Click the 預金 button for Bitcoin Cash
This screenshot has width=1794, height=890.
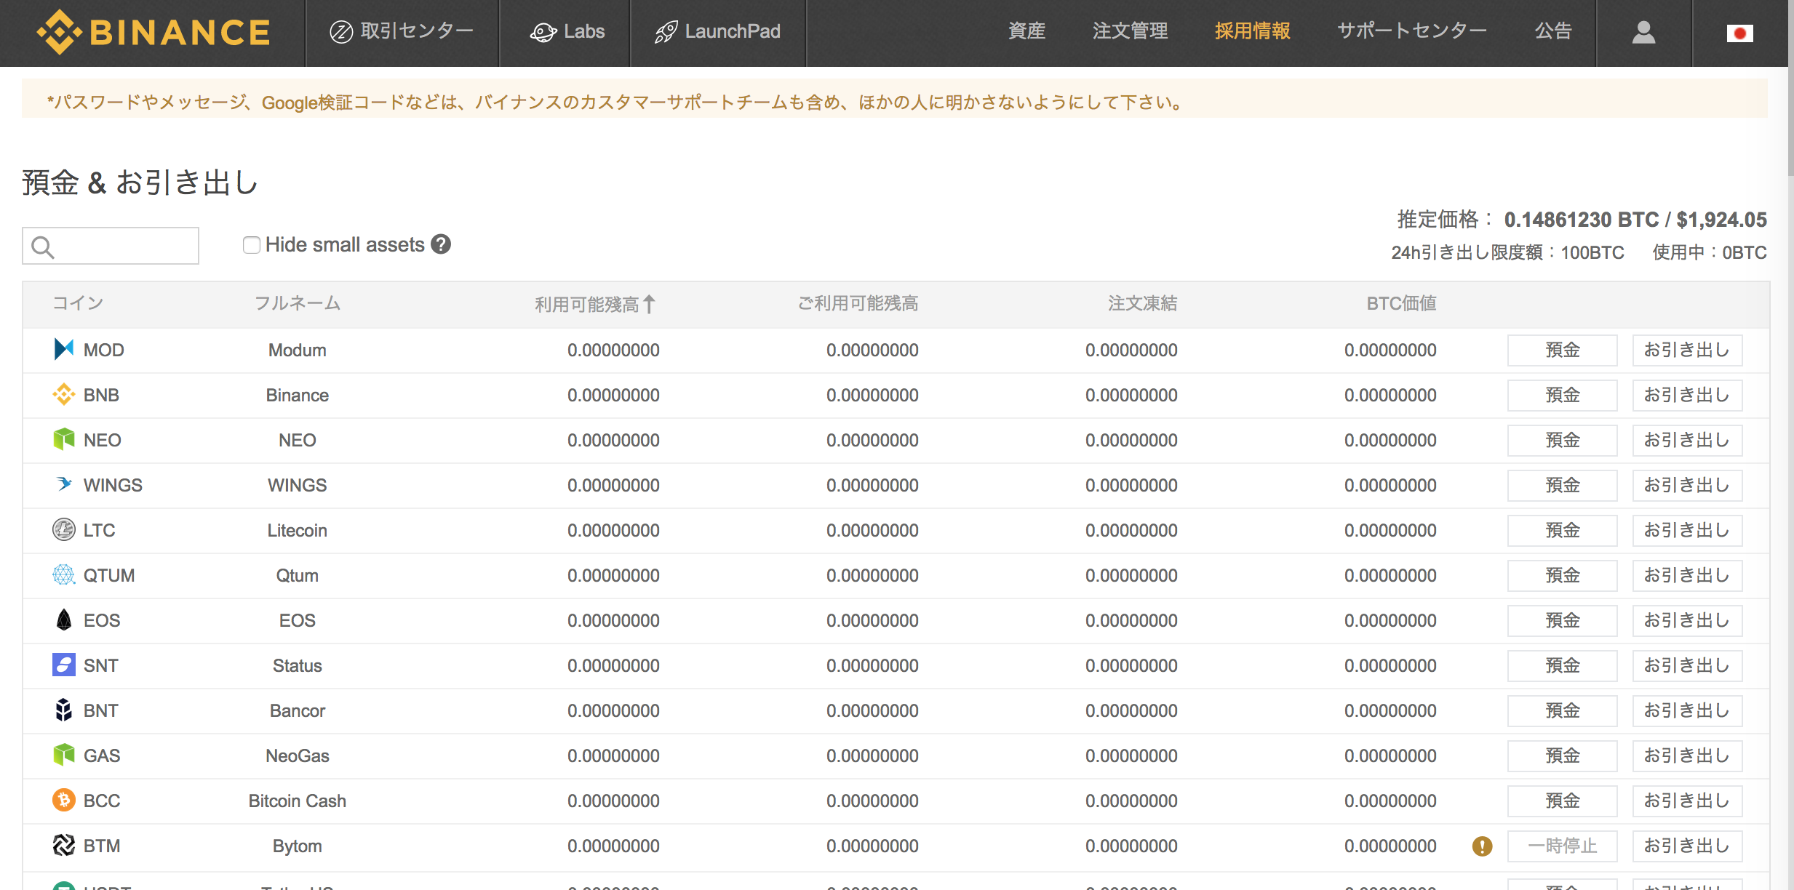tap(1562, 801)
